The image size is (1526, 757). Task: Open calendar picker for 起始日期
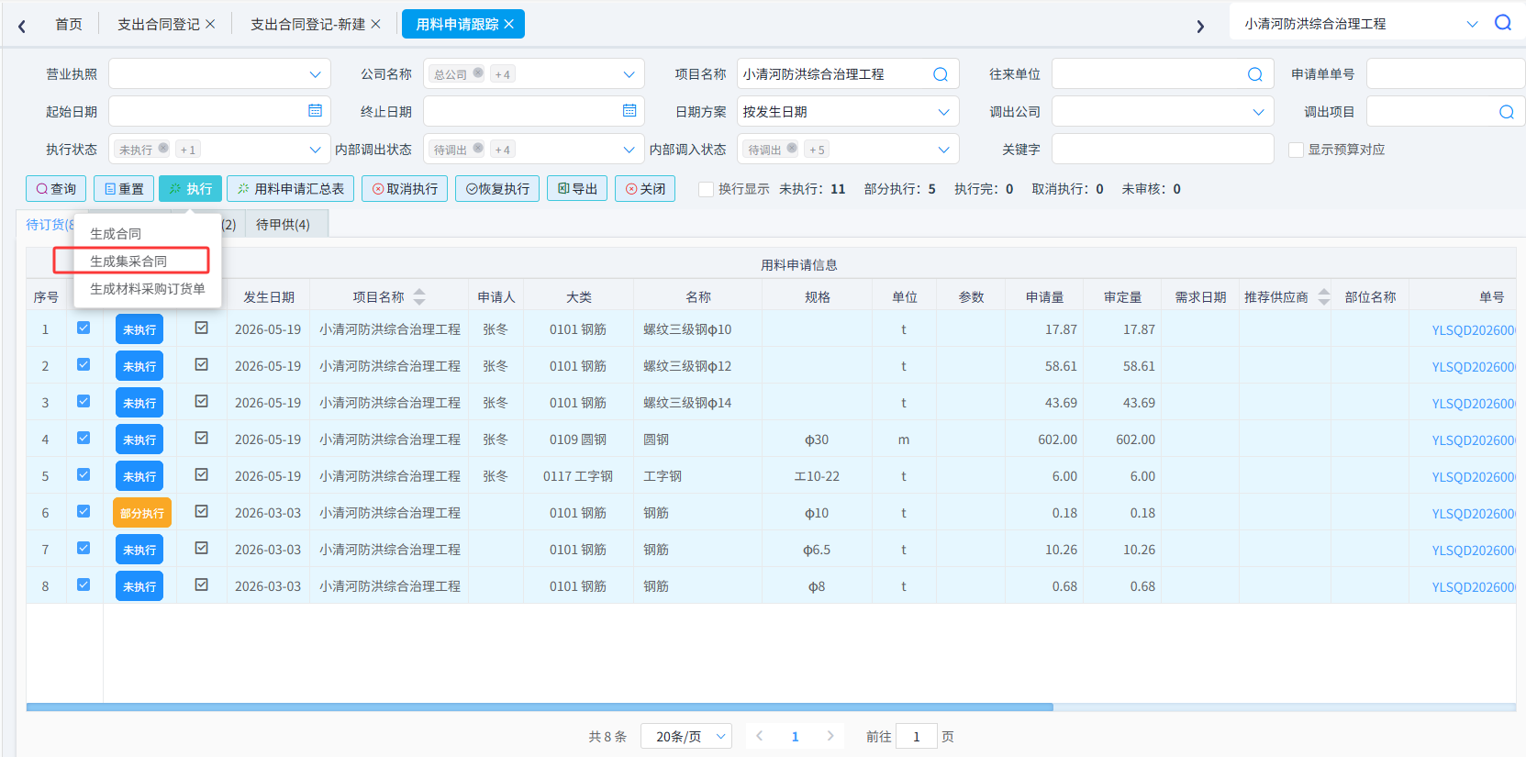(x=315, y=111)
